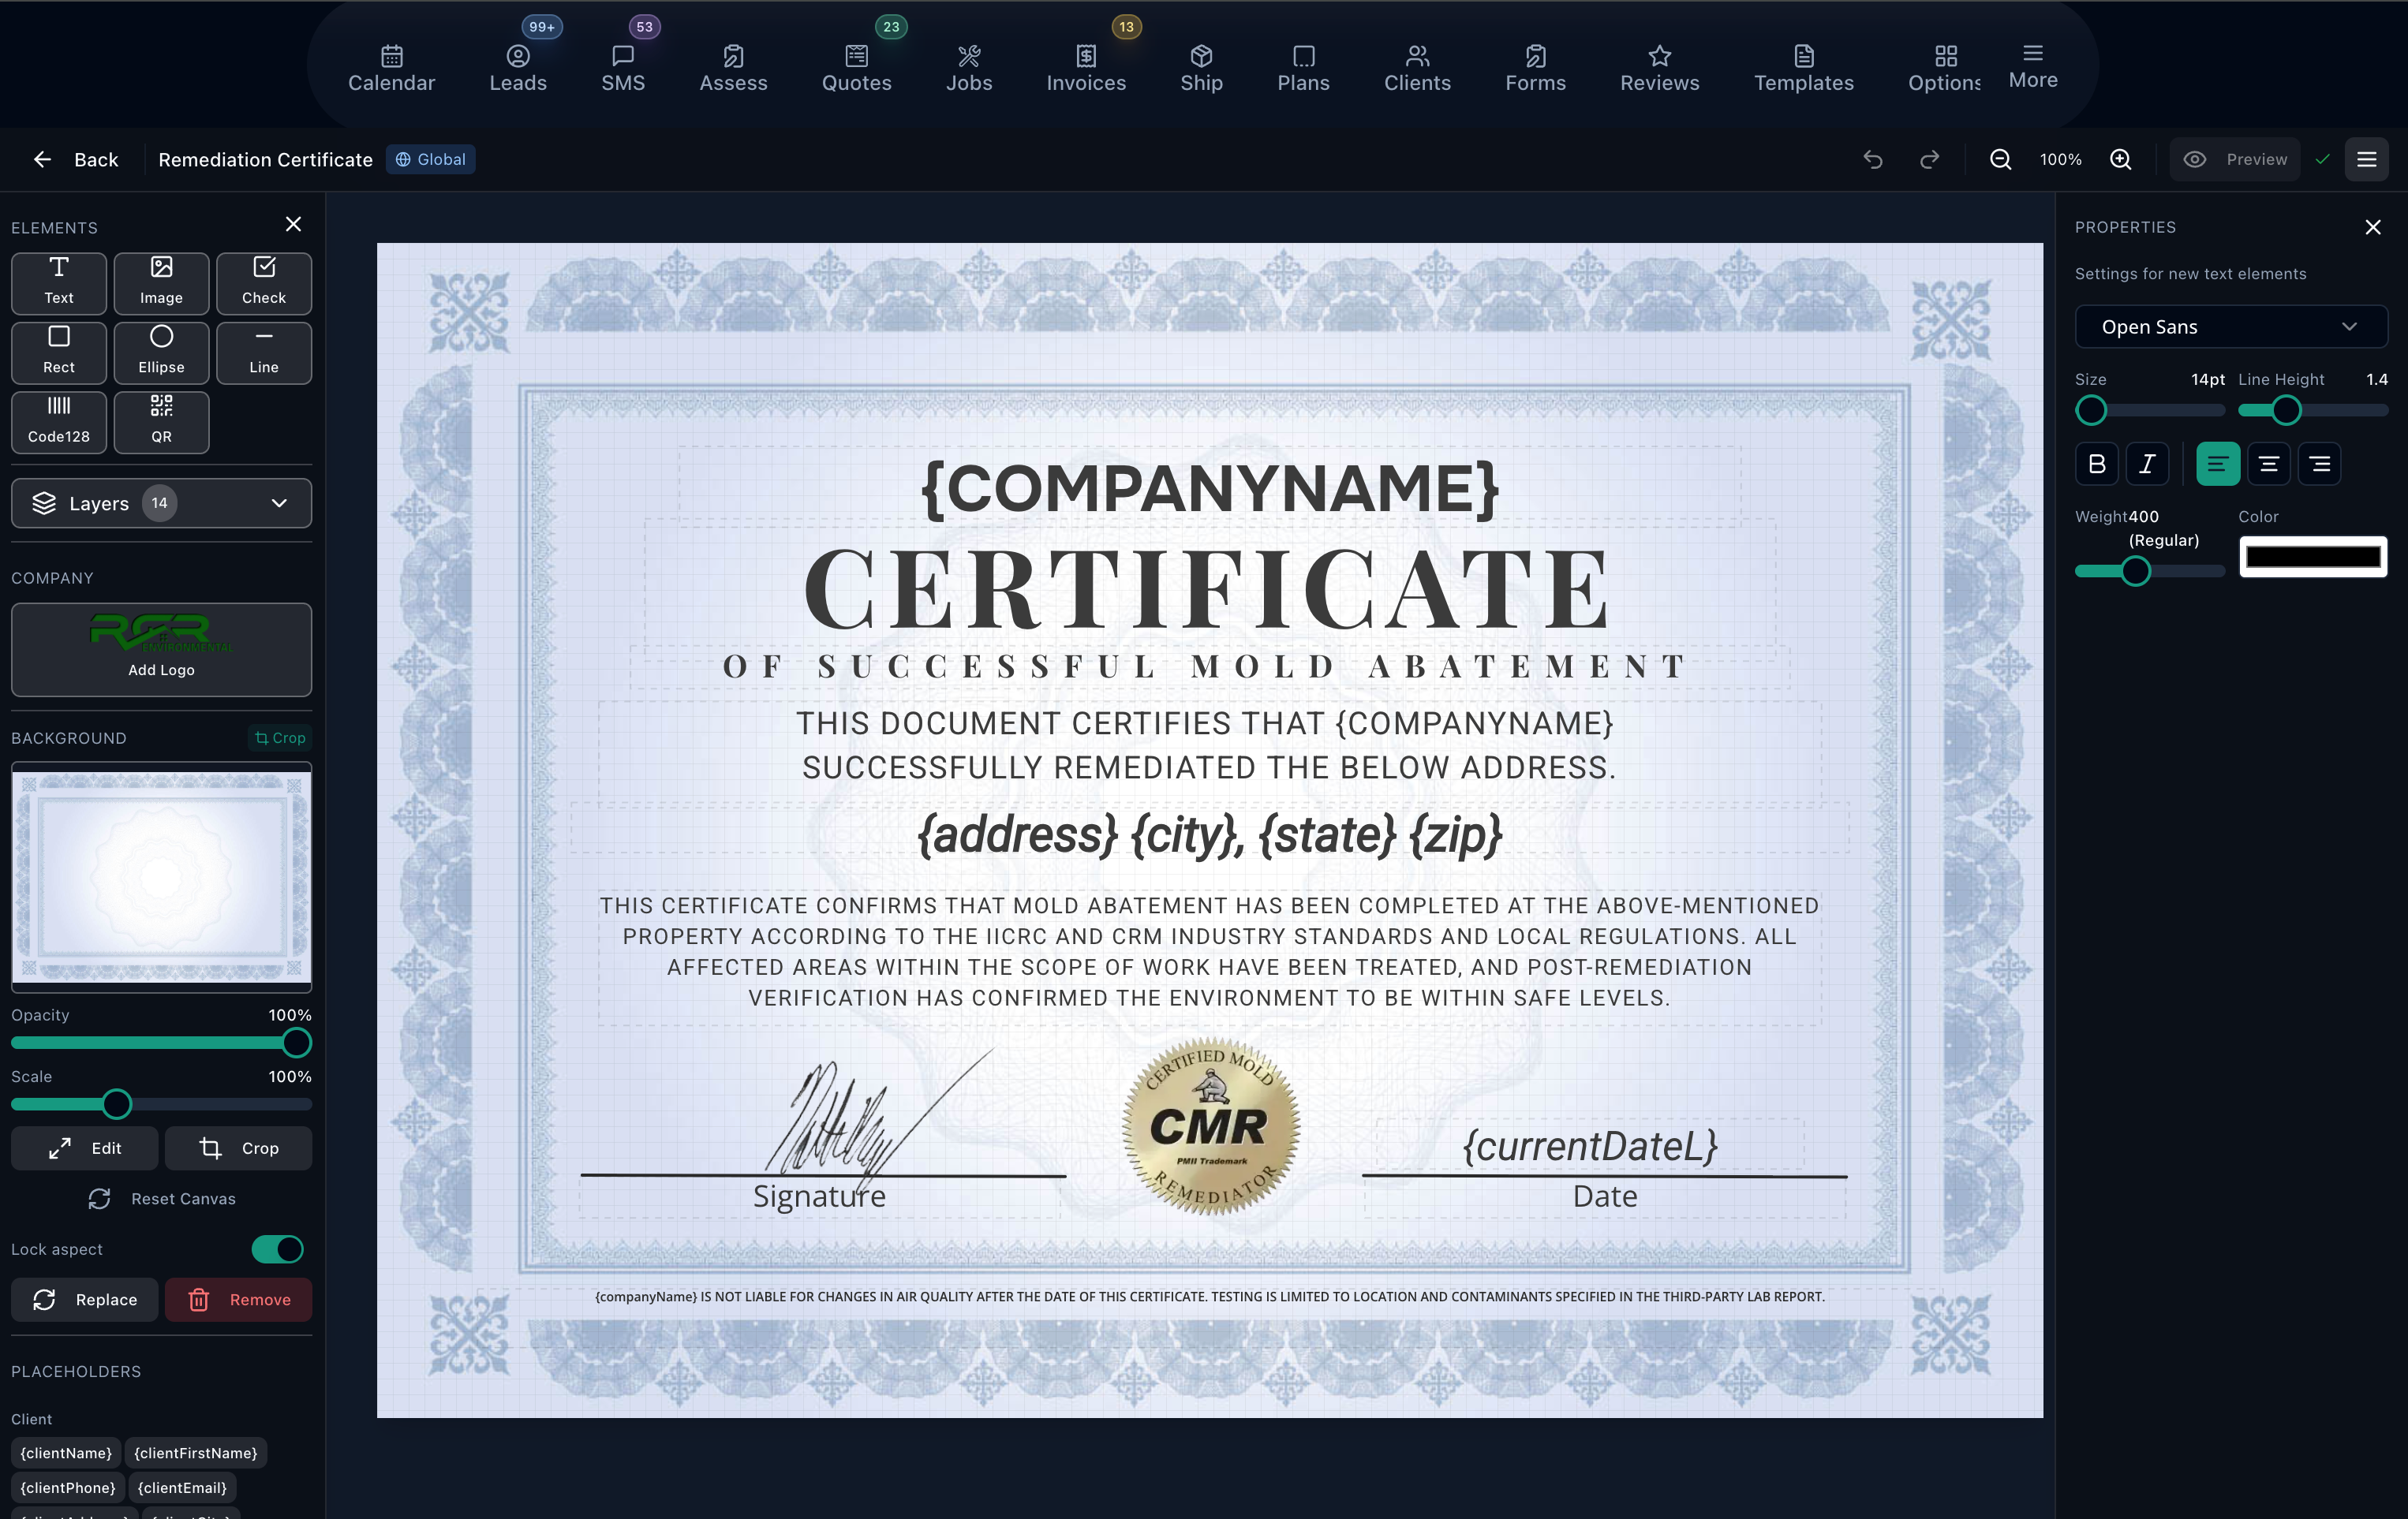
Task: Insert the {clientFirstName} placeholder
Action: 196,1453
